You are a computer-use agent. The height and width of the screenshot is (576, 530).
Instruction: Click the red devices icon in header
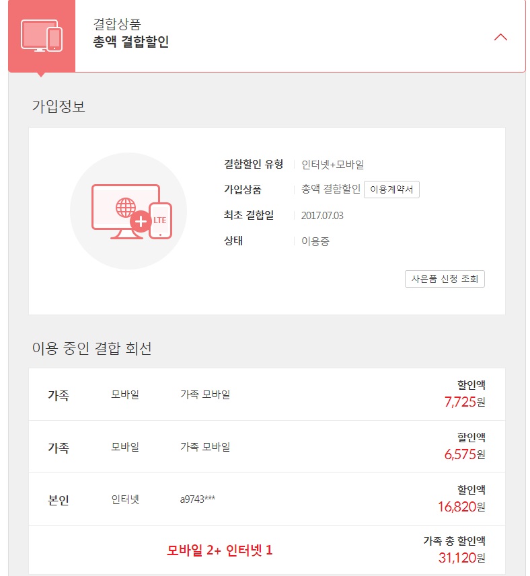(x=41, y=35)
